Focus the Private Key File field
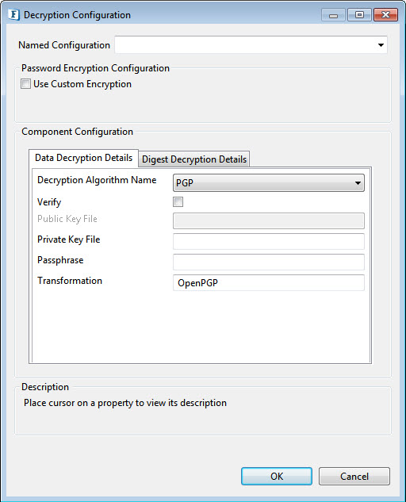The width and height of the screenshot is (406, 502). 269,241
